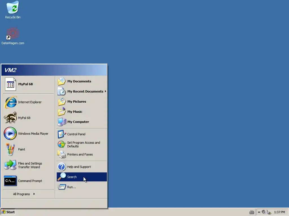The width and height of the screenshot is (289, 216).
Task: Open Set Program Access and Defaults
Action: pos(82,144)
